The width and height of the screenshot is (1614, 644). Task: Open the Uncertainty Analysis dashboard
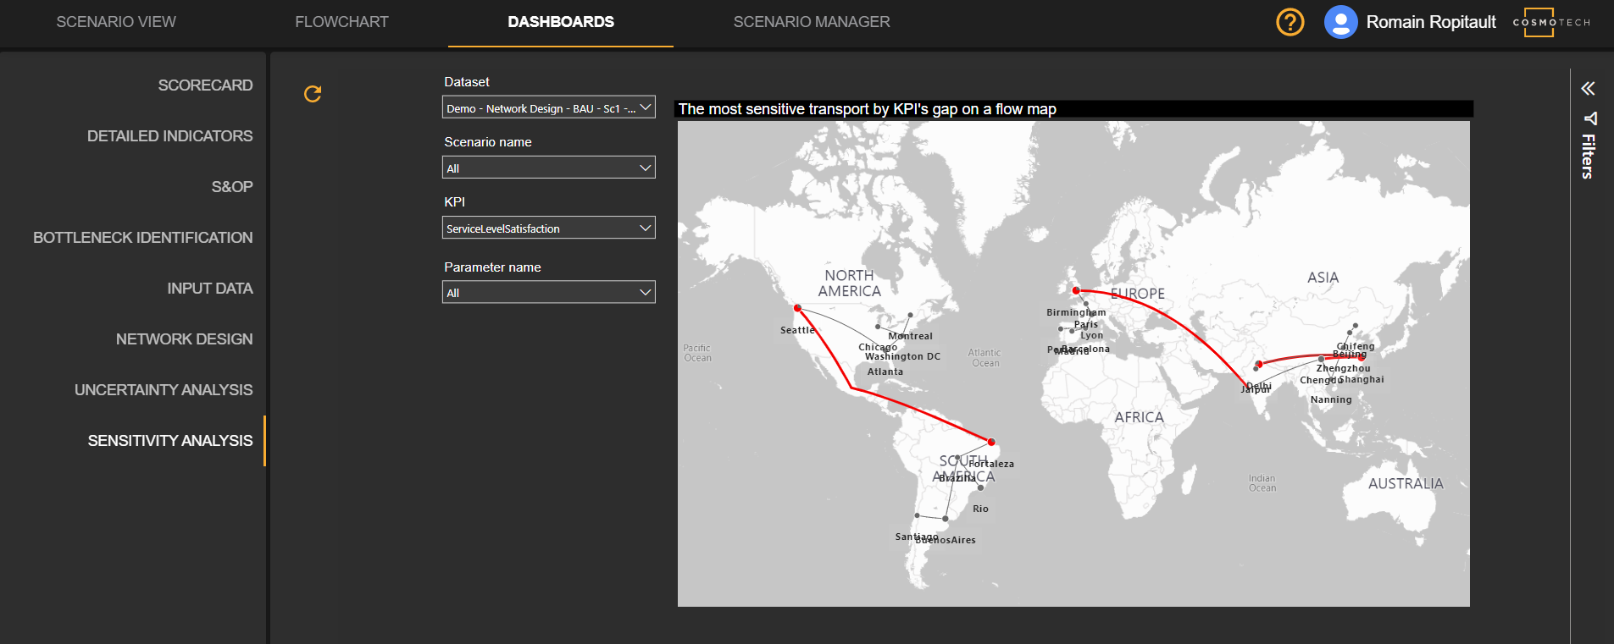[x=164, y=390]
